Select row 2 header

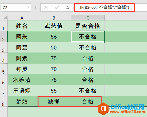[4, 37]
